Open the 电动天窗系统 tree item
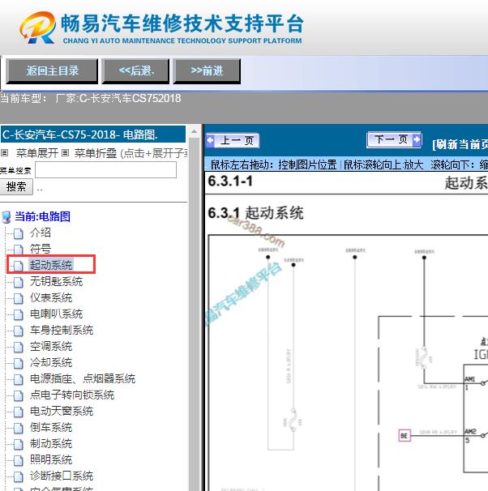Viewport: 488px width, 491px height. [x=62, y=411]
